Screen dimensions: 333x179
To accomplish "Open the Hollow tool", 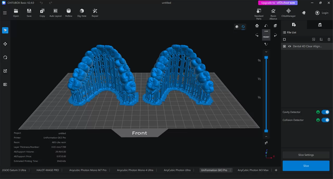I will [68, 12].
